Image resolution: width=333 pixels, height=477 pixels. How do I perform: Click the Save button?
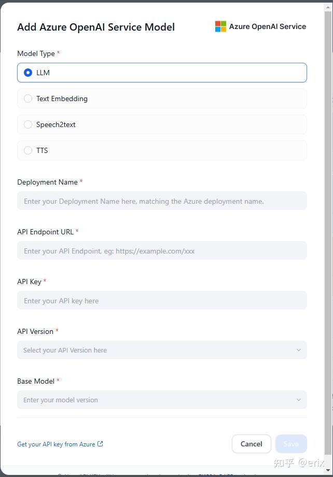[x=291, y=444]
